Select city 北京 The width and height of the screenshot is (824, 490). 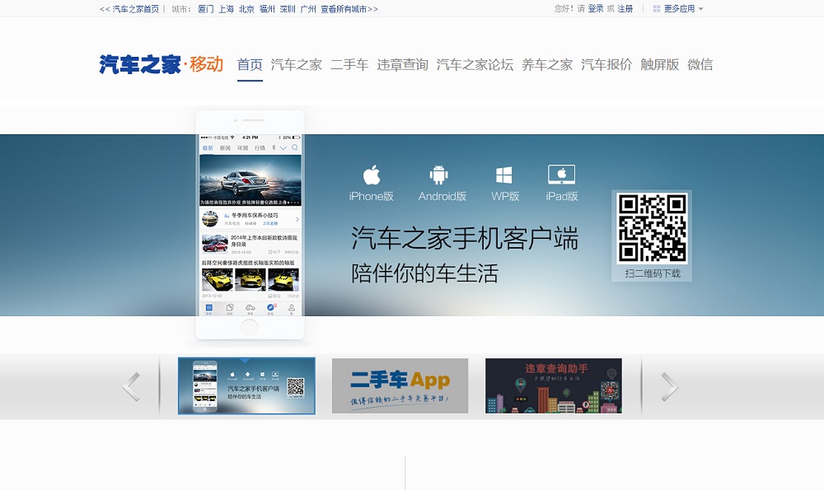[246, 9]
